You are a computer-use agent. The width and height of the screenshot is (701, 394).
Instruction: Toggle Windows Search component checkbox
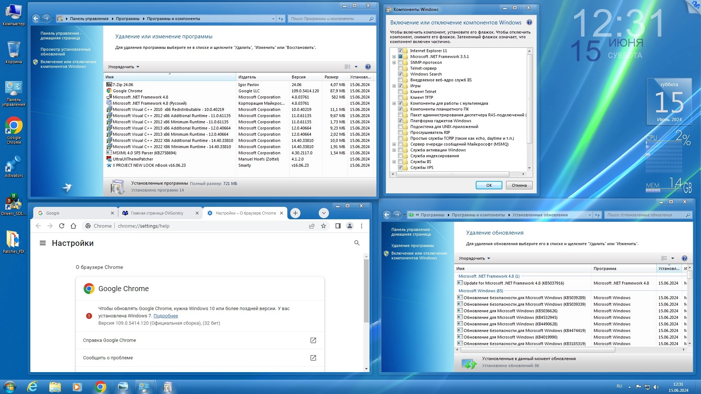[x=400, y=74]
